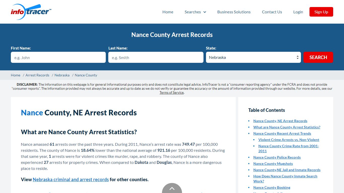
Task: Open the Nebraska breadcrumb link
Action: point(62,75)
